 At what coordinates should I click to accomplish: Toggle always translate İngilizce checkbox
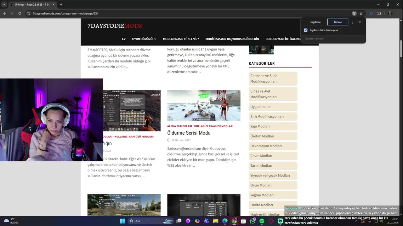pyautogui.click(x=306, y=30)
